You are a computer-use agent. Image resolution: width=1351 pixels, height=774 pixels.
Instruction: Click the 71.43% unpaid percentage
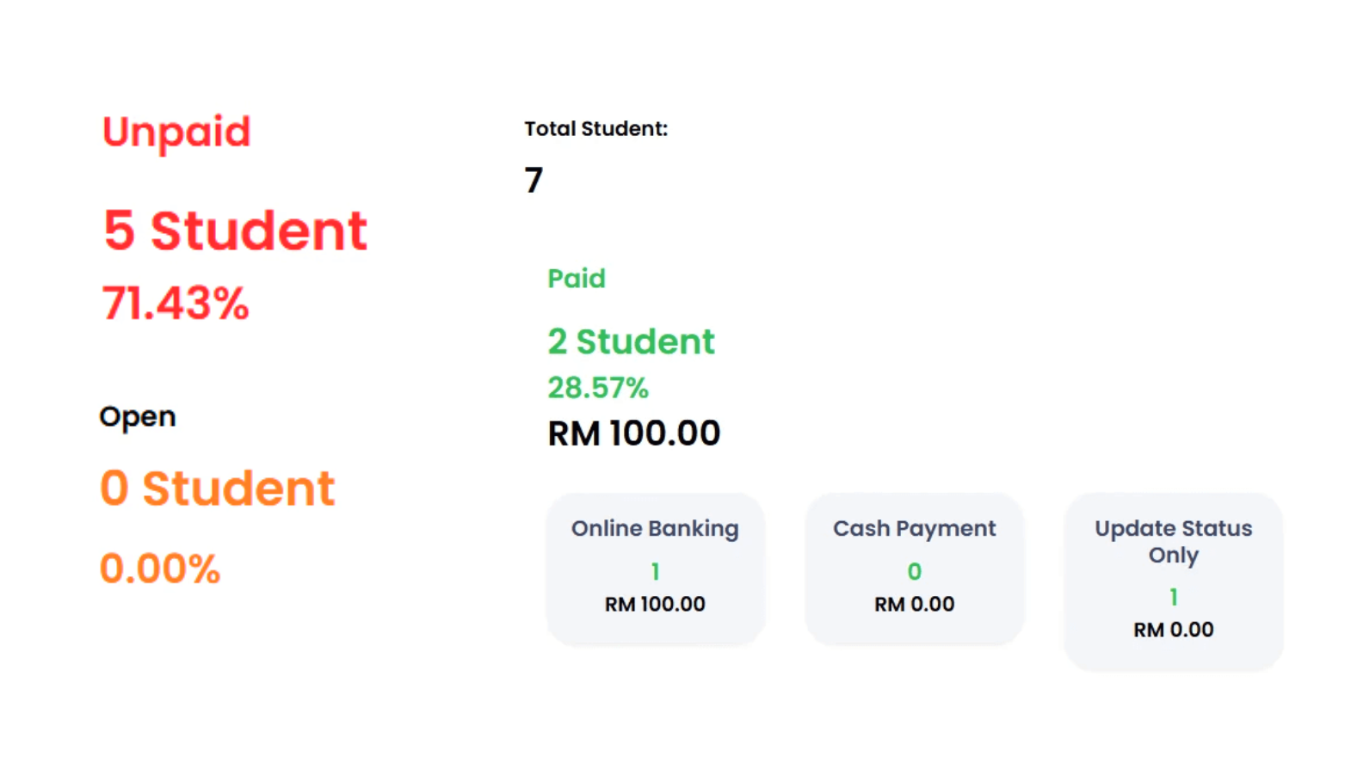click(x=176, y=304)
